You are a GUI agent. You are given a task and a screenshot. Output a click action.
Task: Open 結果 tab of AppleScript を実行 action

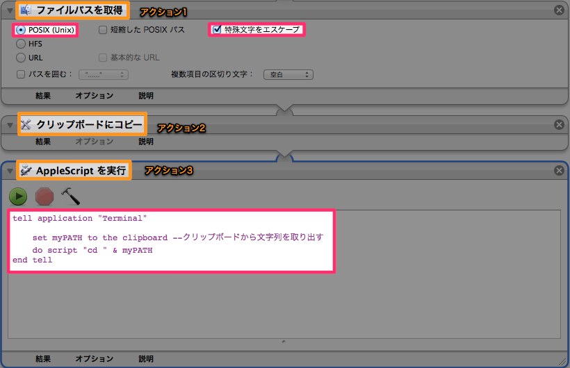tap(43, 358)
